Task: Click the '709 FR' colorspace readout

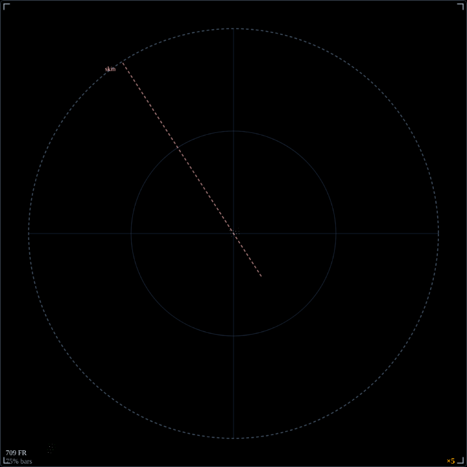Action: pyautogui.click(x=16, y=453)
